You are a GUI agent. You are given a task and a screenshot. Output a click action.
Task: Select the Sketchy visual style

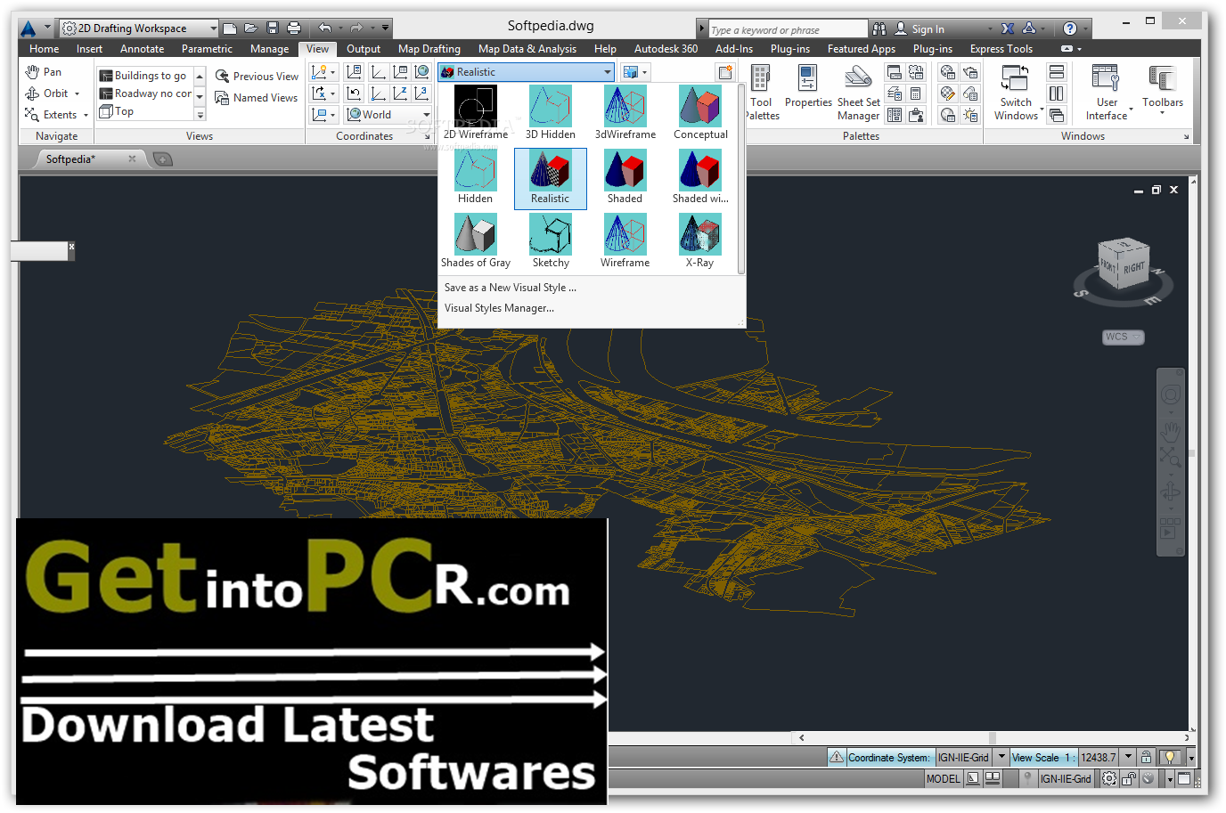[x=550, y=241]
